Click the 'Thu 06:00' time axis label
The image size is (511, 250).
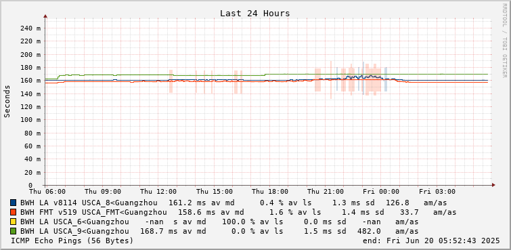coord(47,192)
